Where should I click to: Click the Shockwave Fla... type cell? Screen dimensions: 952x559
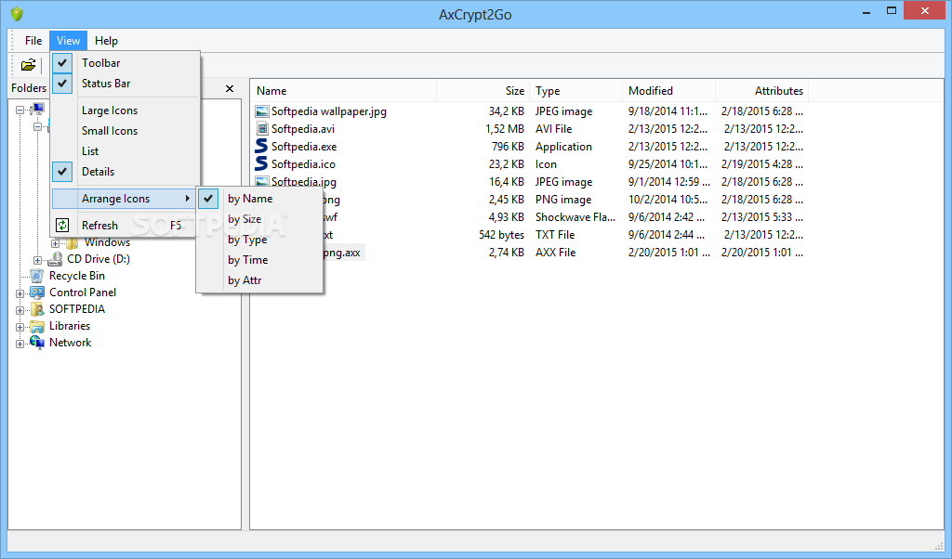[575, 217]
